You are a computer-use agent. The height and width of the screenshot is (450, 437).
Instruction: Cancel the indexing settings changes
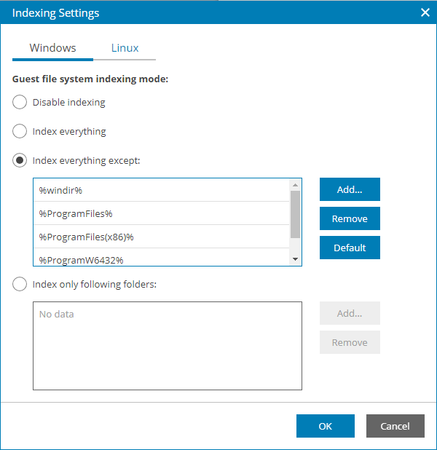(395, 426)
